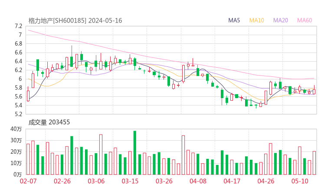
Task: Click the MA10 legend label
Action: 256,20
